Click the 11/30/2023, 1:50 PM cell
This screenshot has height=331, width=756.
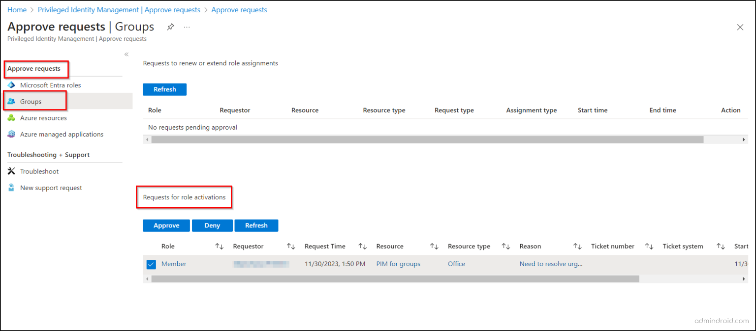(335, 264)
